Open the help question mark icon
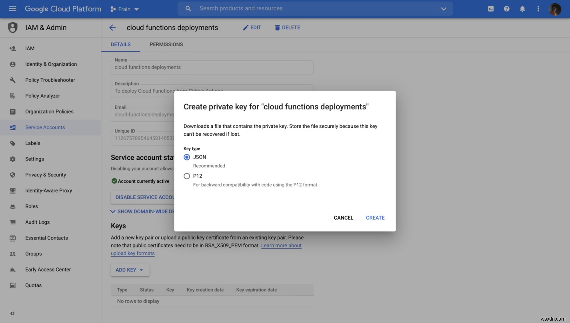Image resolution: width=570 pixels, height=323 pixels. coord(506,8)
